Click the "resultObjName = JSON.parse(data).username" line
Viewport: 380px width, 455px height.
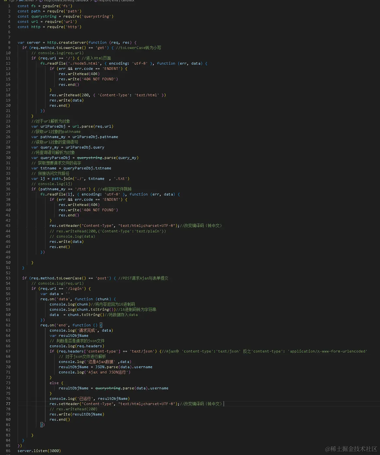105,367
